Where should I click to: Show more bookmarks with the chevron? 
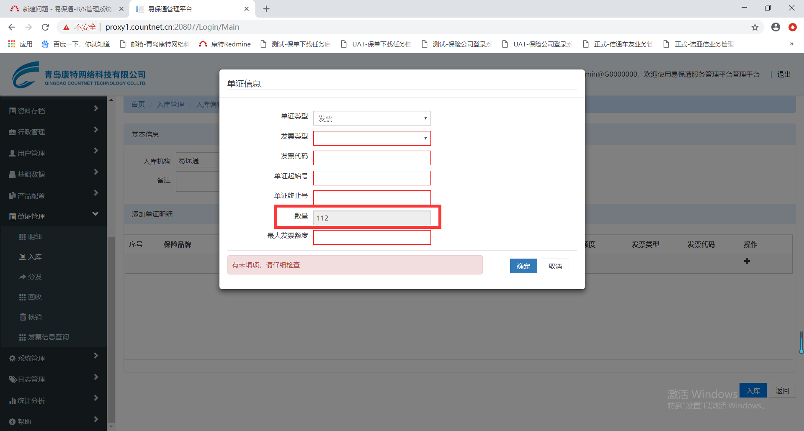click(x=791, y=44)
